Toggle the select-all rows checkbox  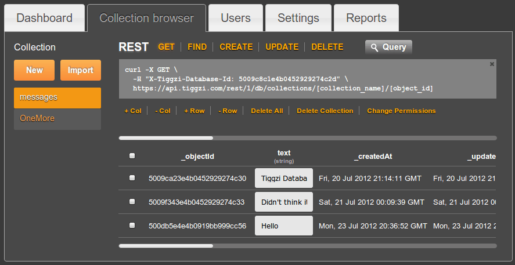click(132, 156)
